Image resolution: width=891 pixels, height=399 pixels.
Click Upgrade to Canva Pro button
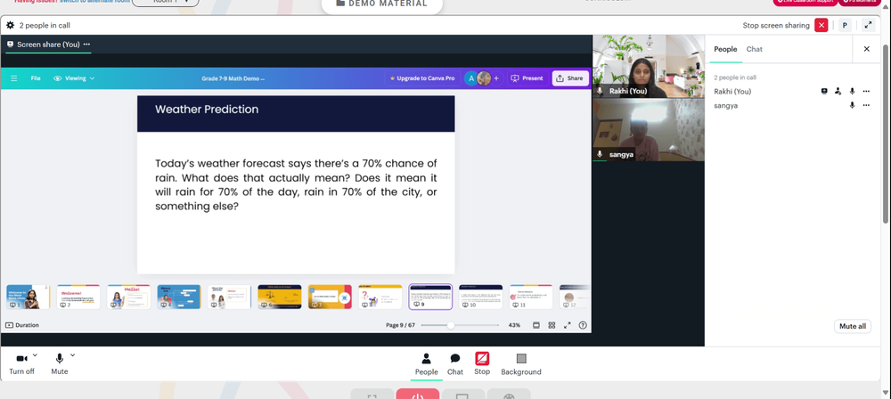[421, 78]
